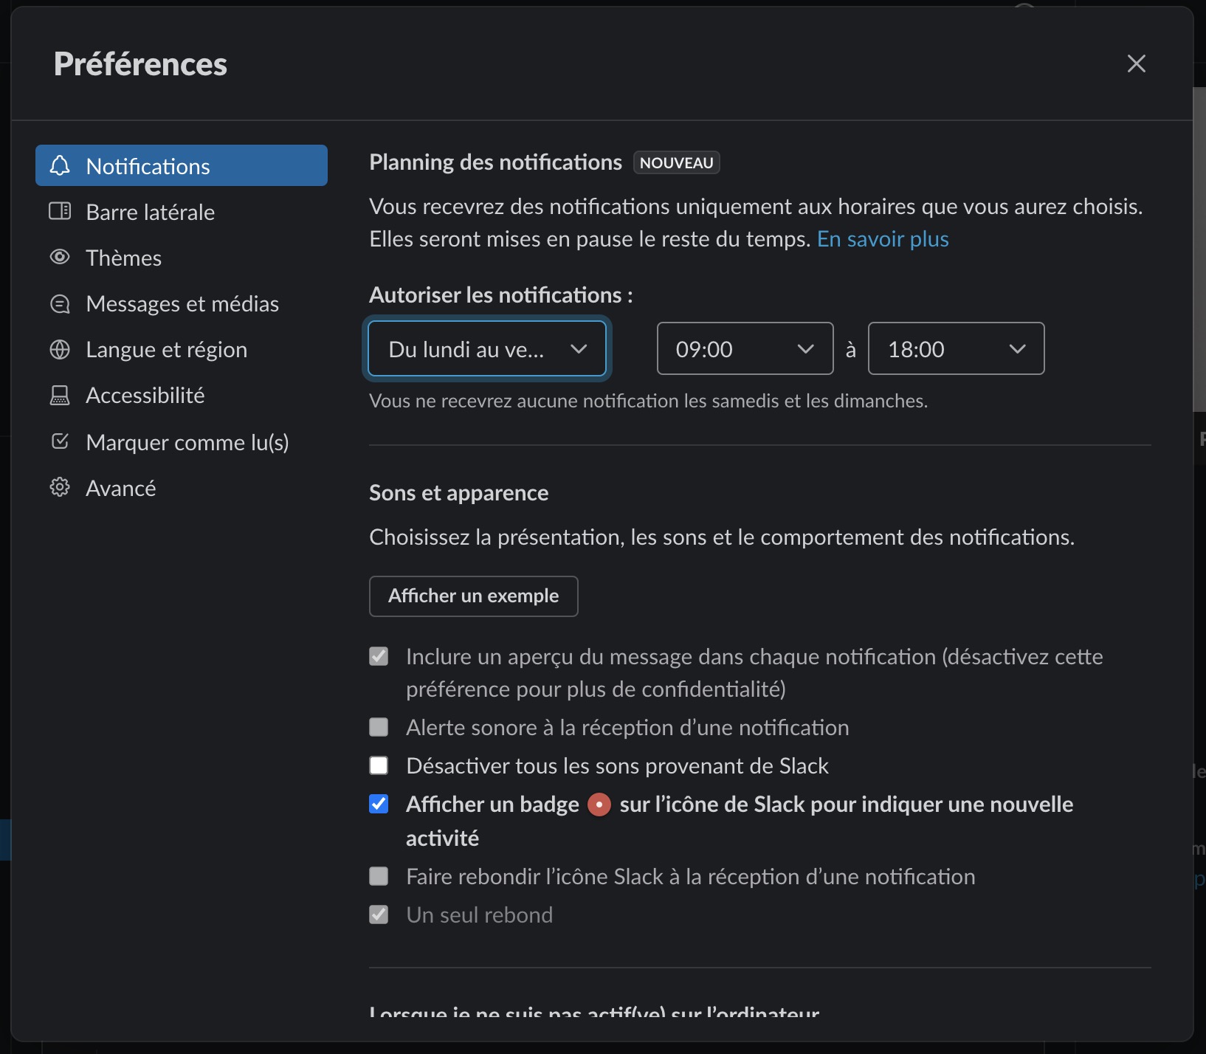This screenshot has height=1054, width=1206.
Task: Click the globe icon for Langue et région
Action: coord(60,349)
